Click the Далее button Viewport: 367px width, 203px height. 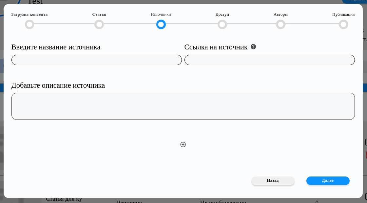click(328, 180)
